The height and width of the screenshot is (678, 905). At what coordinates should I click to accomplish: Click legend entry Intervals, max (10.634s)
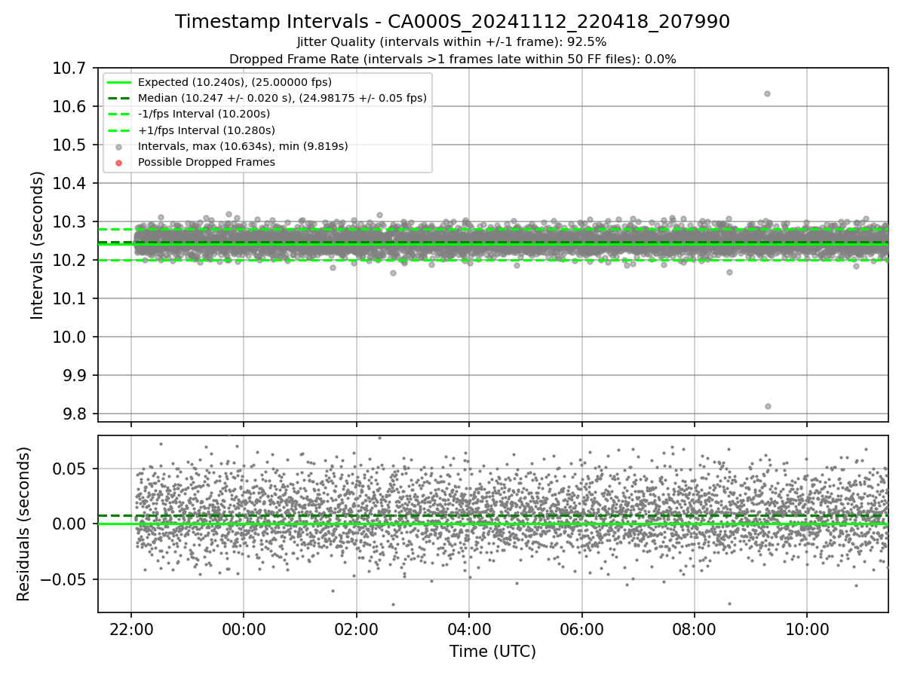coord(243,146)
